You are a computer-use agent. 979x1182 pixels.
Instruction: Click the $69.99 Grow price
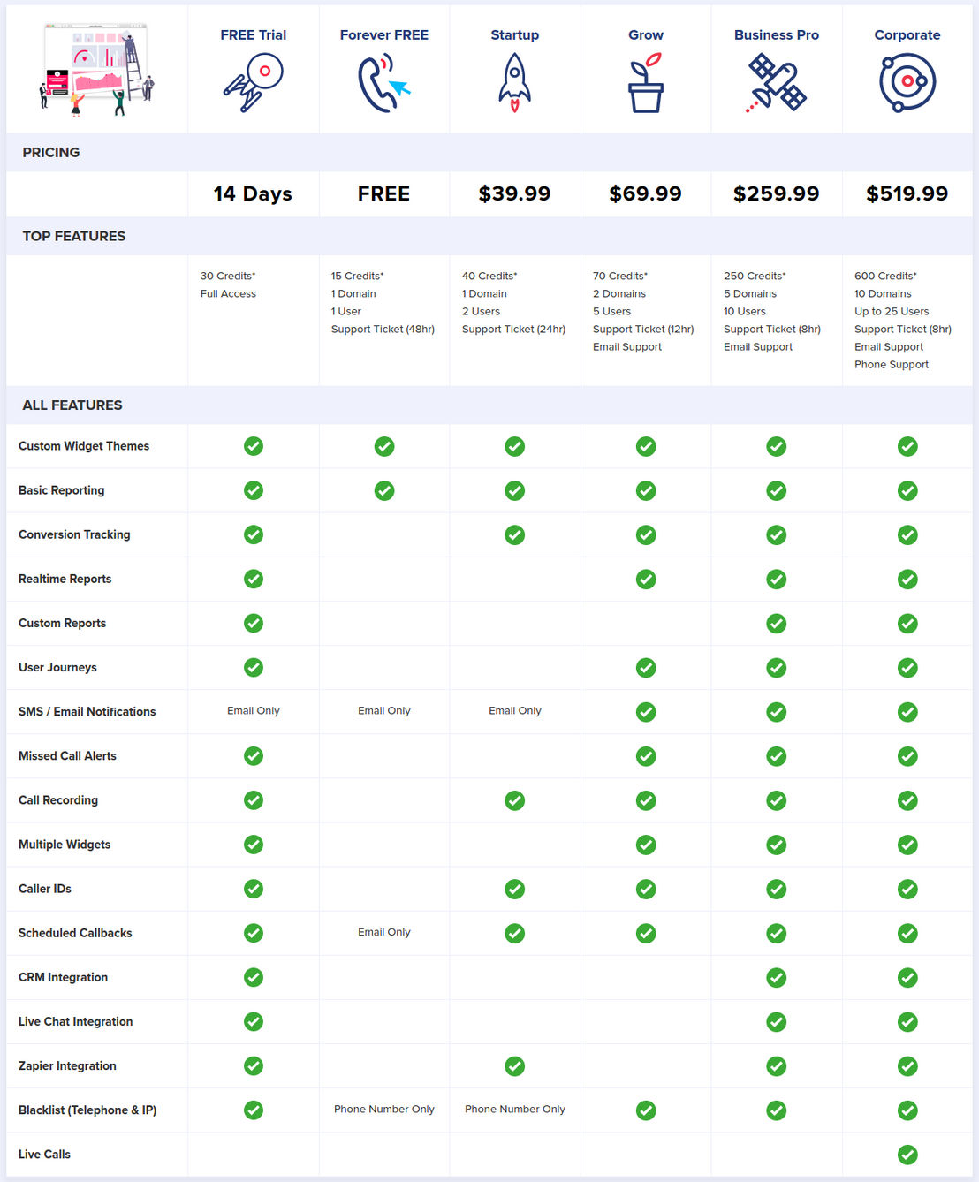coord(646,193)
